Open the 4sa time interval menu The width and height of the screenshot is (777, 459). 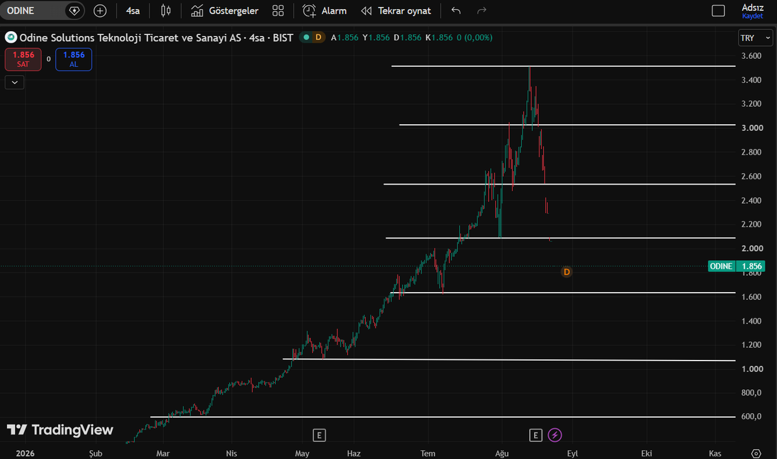[x=133, y=11]
